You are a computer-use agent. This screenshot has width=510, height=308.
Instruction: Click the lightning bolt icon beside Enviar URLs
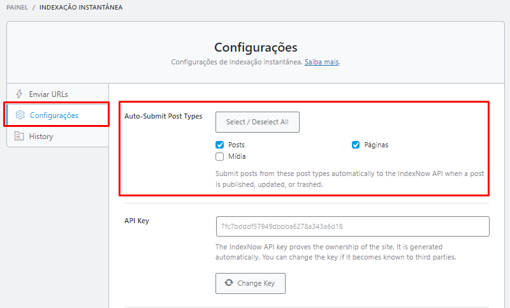19,94
